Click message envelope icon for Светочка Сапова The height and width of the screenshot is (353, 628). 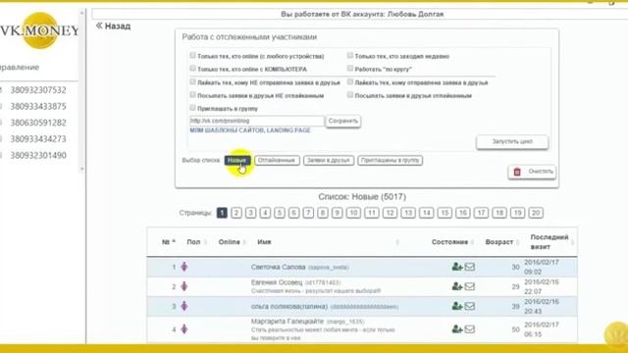click(470, 267)
